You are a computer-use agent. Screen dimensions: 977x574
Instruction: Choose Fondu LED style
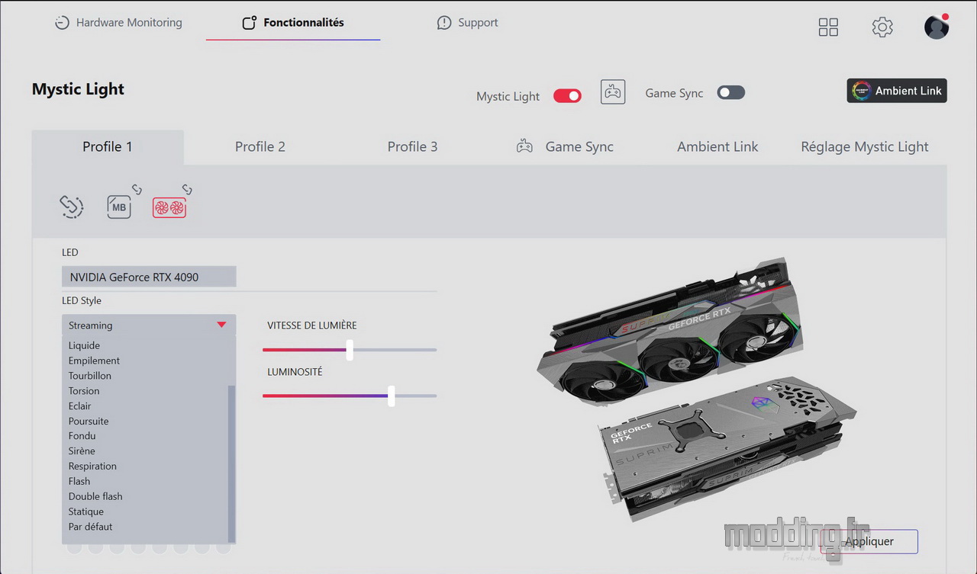click(x=82, y=436)
